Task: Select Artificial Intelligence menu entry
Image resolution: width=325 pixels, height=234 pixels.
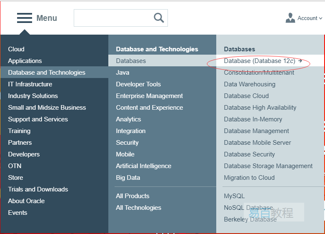Action: pyautogui.click(x=143, y=166)
